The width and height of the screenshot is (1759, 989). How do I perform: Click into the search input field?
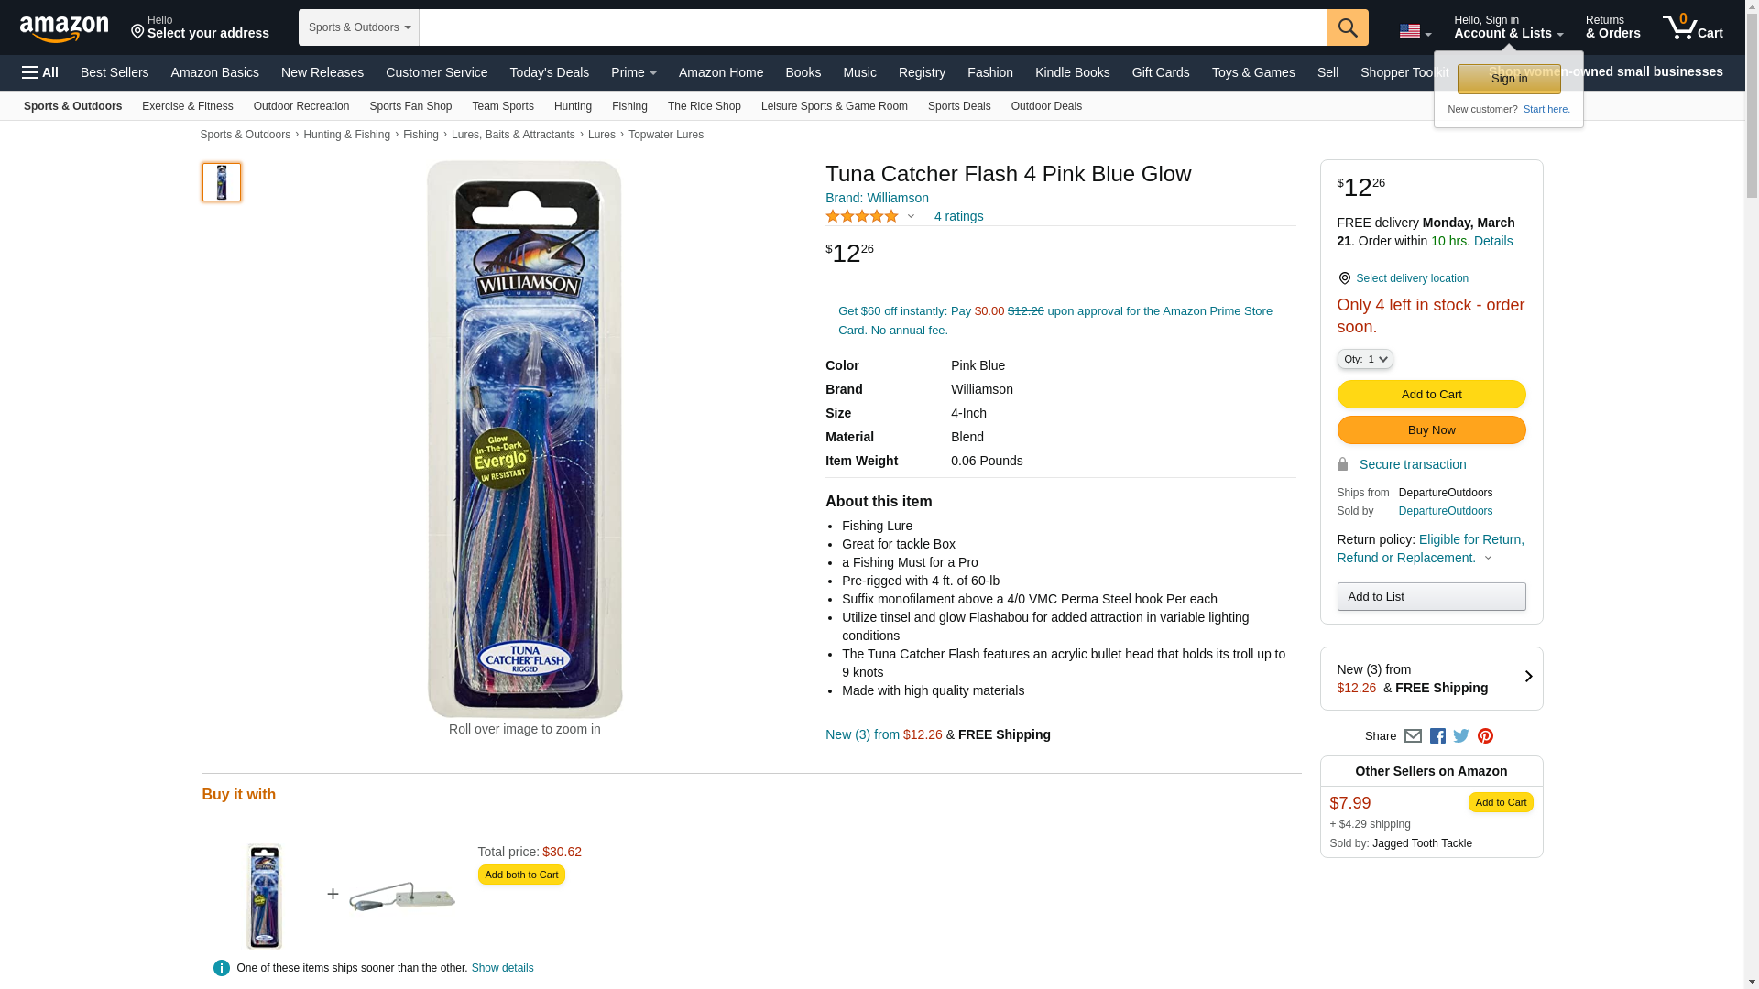[872, 27]
